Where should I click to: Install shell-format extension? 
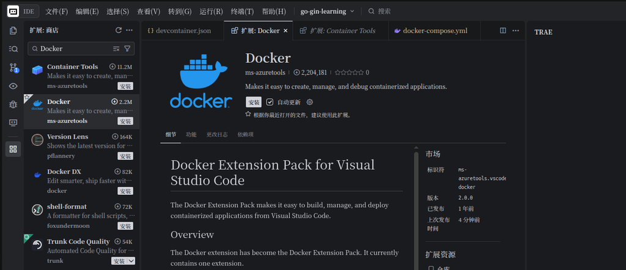tap(125, 226)
